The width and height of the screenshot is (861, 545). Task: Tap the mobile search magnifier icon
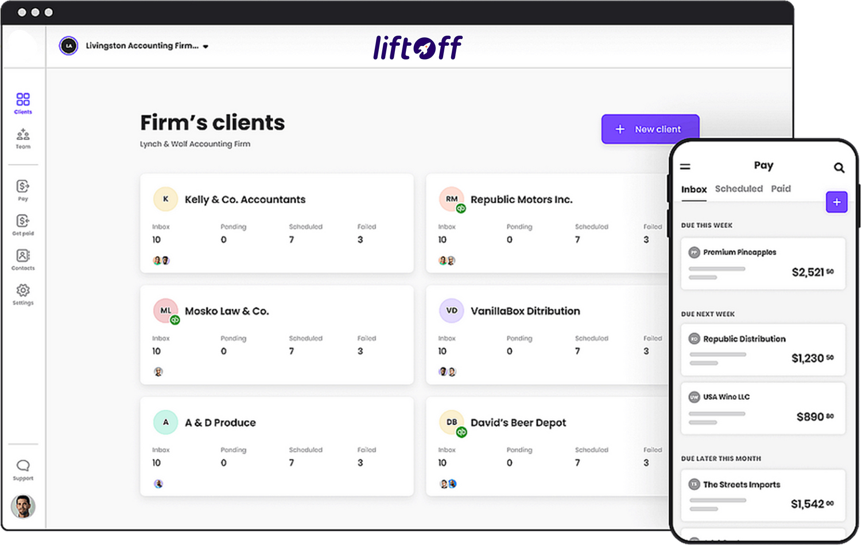[839, 168]
